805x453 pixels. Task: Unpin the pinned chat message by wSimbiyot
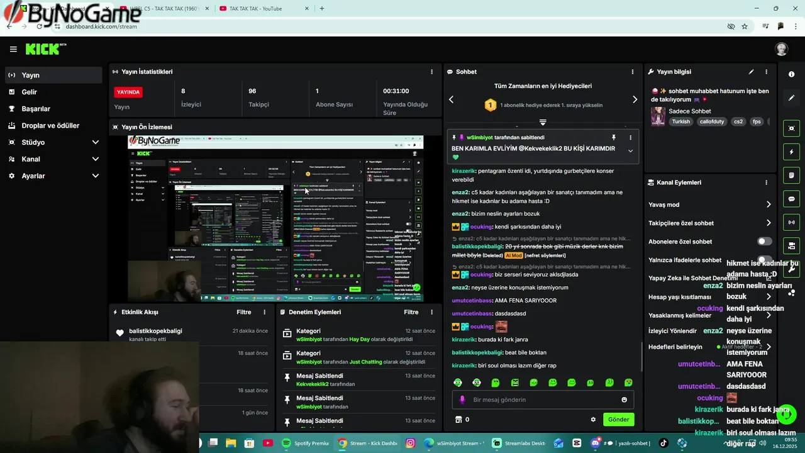(x=614, y=137)
